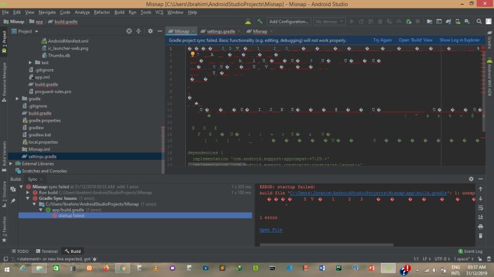Image resolution: width=494 pixels, height=277 pixels.
Task: Click the Project tree vertical scrollbar
Action: pyautogui.click(x=163, y=150)
